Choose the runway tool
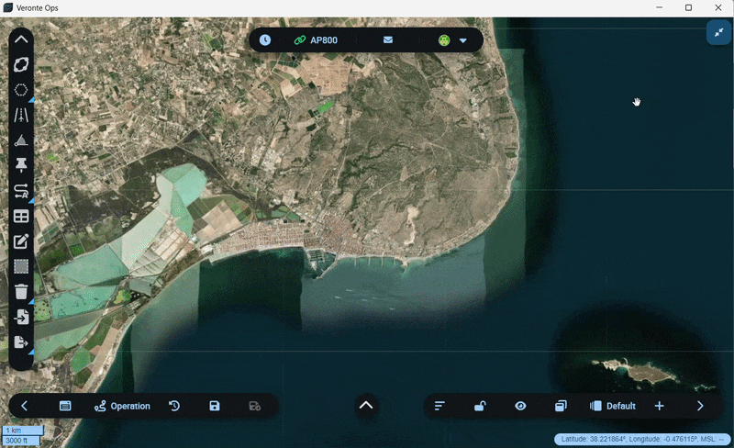This screenshot has width=734, height=448. coord(21,116)
